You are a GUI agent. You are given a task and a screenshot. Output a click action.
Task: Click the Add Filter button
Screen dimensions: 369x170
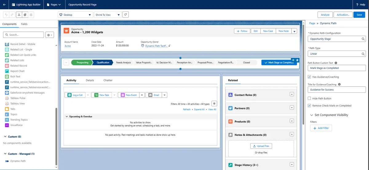(x=321, y=128)
